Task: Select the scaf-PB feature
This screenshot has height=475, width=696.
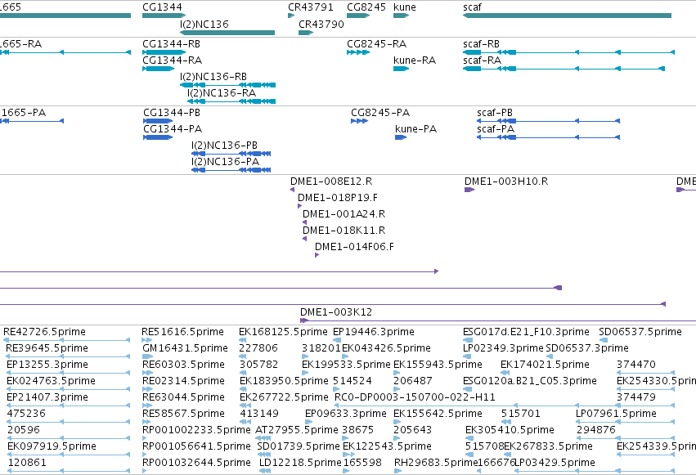Action: [548, 121]
